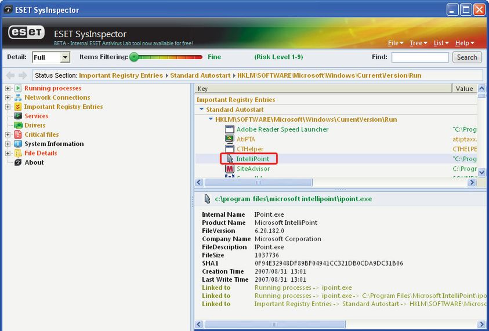Click the forward navigation arrow
This screenshot has height=331, width=489.
tap(23, 75)
